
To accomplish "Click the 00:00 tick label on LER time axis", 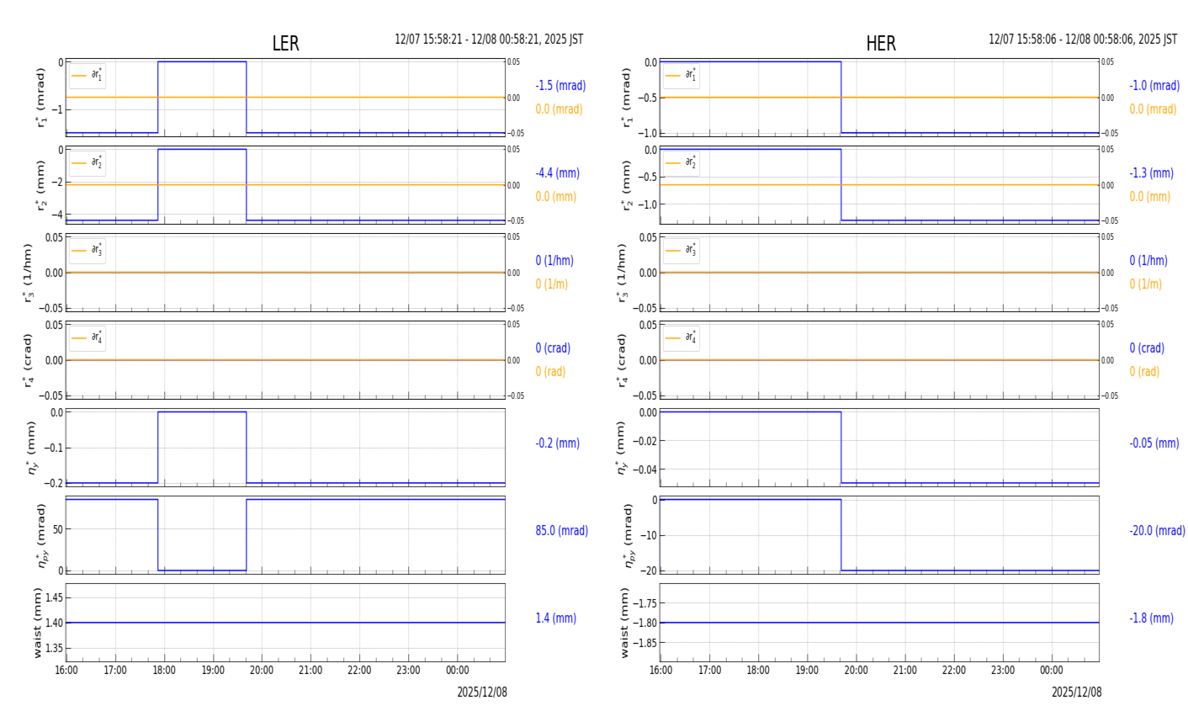I will 458,671.
